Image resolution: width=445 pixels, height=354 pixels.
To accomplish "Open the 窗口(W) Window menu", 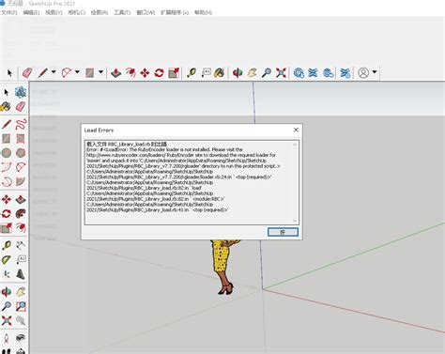I will point(146,12).
